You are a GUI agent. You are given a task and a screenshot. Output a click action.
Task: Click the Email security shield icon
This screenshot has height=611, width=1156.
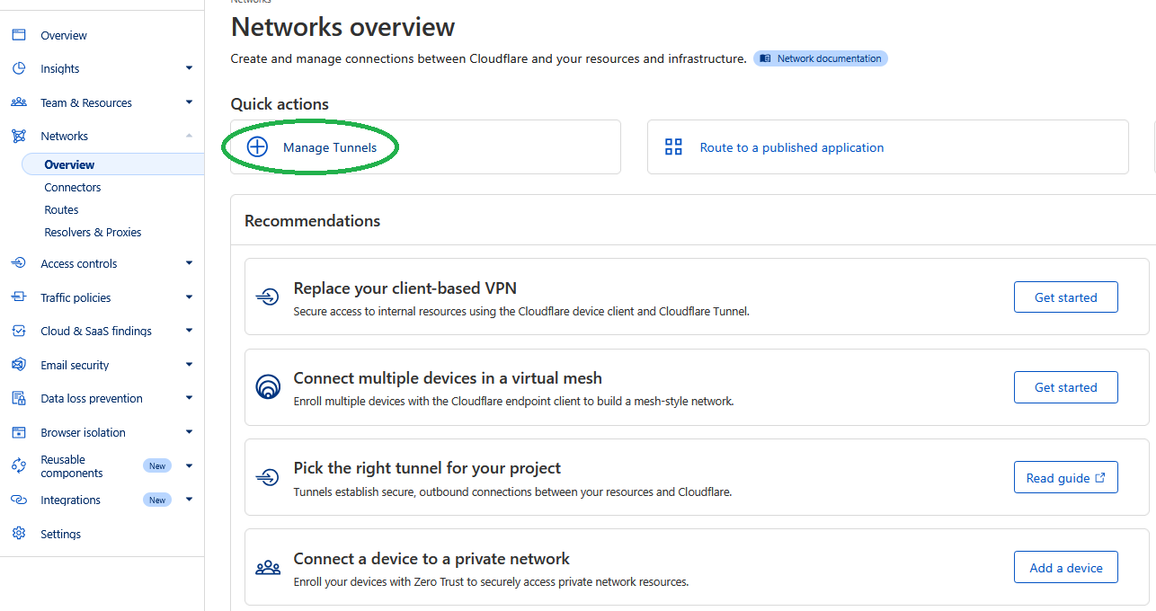19,365
